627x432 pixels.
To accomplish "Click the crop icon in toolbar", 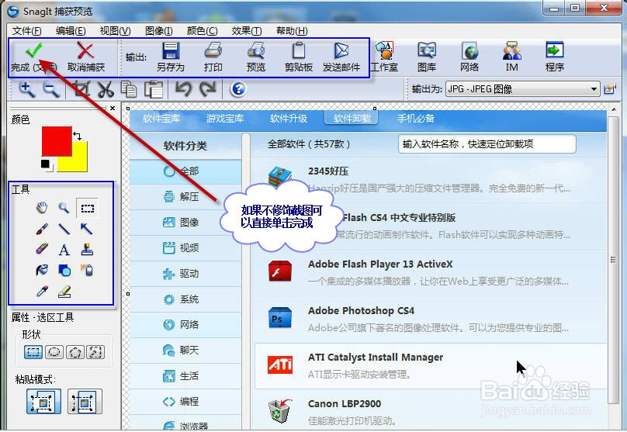I will [81, 89].
